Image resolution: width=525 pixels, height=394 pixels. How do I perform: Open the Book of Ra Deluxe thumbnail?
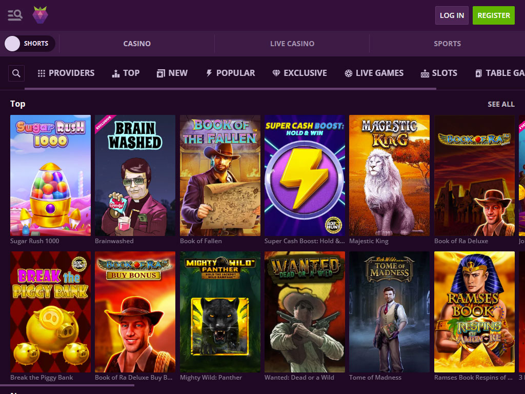pos(474,175)
